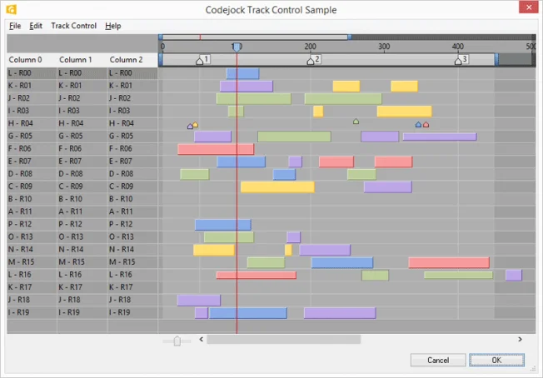Open the Help menu

112,26
